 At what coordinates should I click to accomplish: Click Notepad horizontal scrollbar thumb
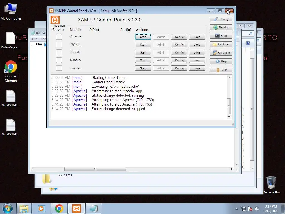click(x=95, y=169)
